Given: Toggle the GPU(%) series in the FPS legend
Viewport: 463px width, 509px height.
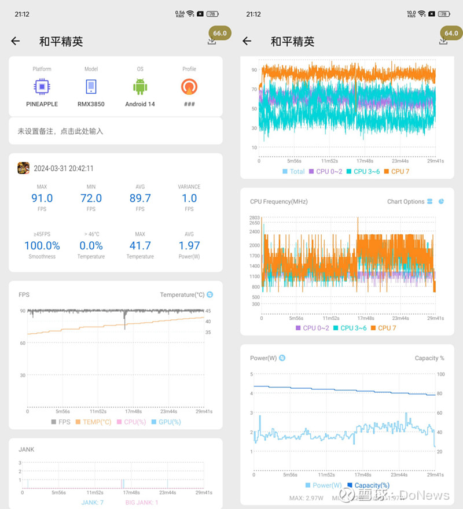Looking at the screenshot, I should [166, 422].
